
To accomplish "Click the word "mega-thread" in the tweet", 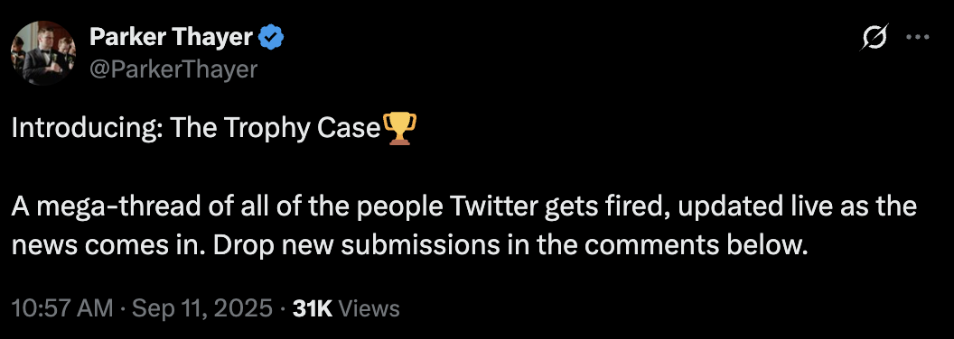I will coord(111,206).
